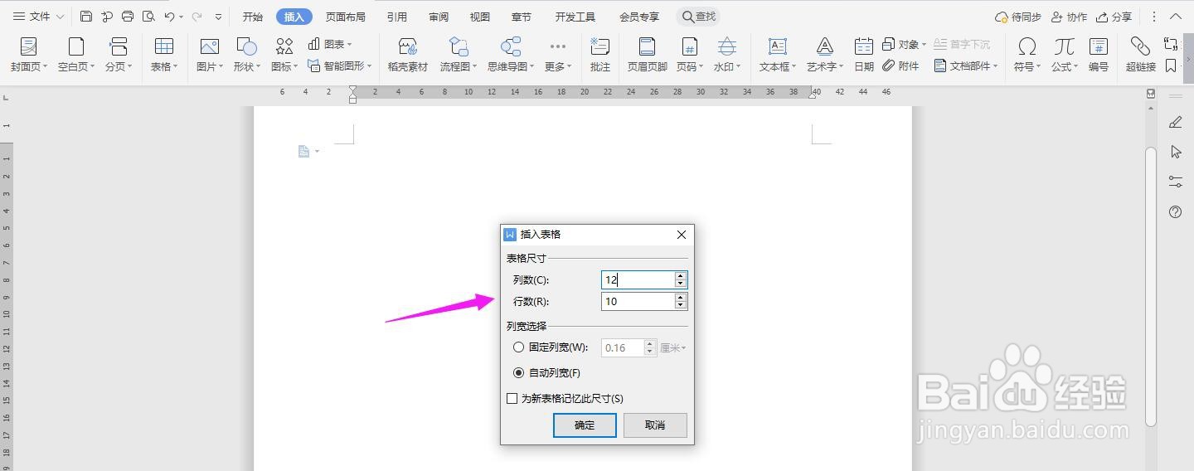Open 协作 collaboration
Screen dimensions: 1194x471
tap(1069, 17)
